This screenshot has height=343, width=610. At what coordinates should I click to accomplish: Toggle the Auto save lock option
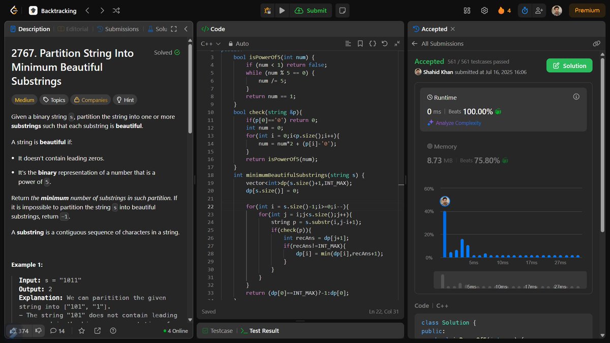pyautogui.click(x=238, y=44)
